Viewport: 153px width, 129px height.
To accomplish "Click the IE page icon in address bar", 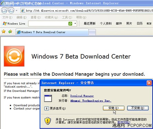I will pos(23,11).
